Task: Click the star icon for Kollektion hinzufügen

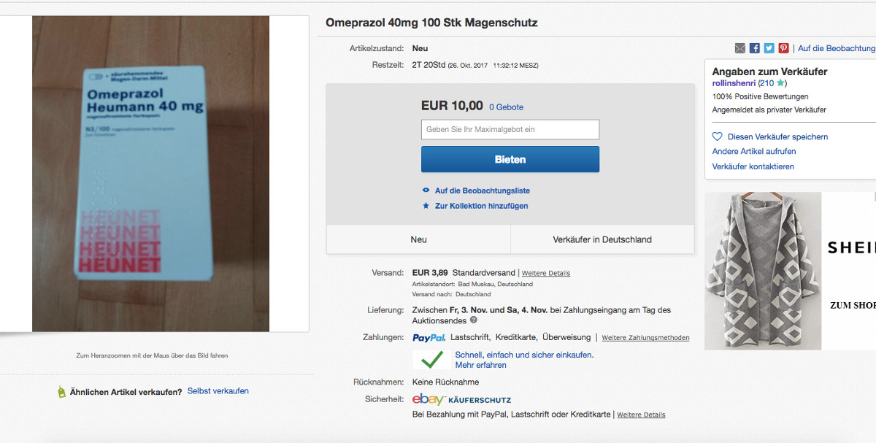Action: pyautogui.click(x=426, y=206)
